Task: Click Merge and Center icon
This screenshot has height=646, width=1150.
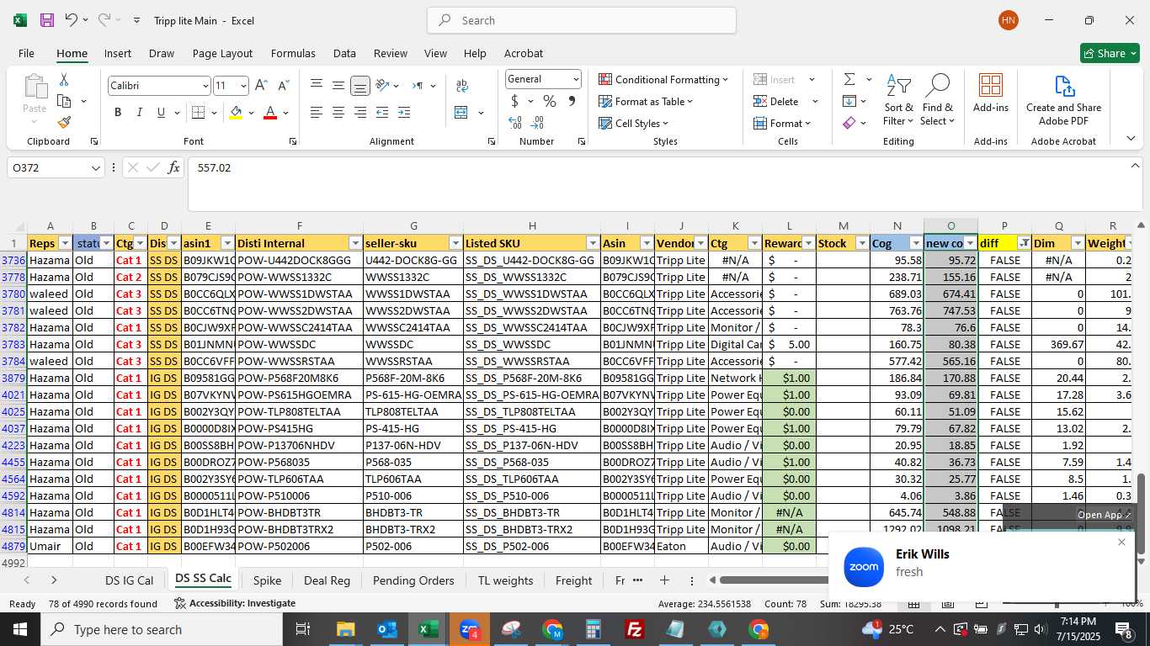Action: [461, 113]
